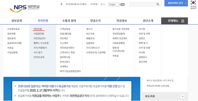Open 이사장 submenu item
Viewport: 198px width, 101px height.
142,29
